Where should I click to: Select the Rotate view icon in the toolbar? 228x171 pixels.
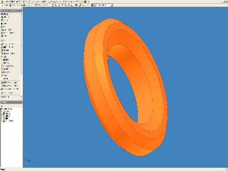(69, 5)
